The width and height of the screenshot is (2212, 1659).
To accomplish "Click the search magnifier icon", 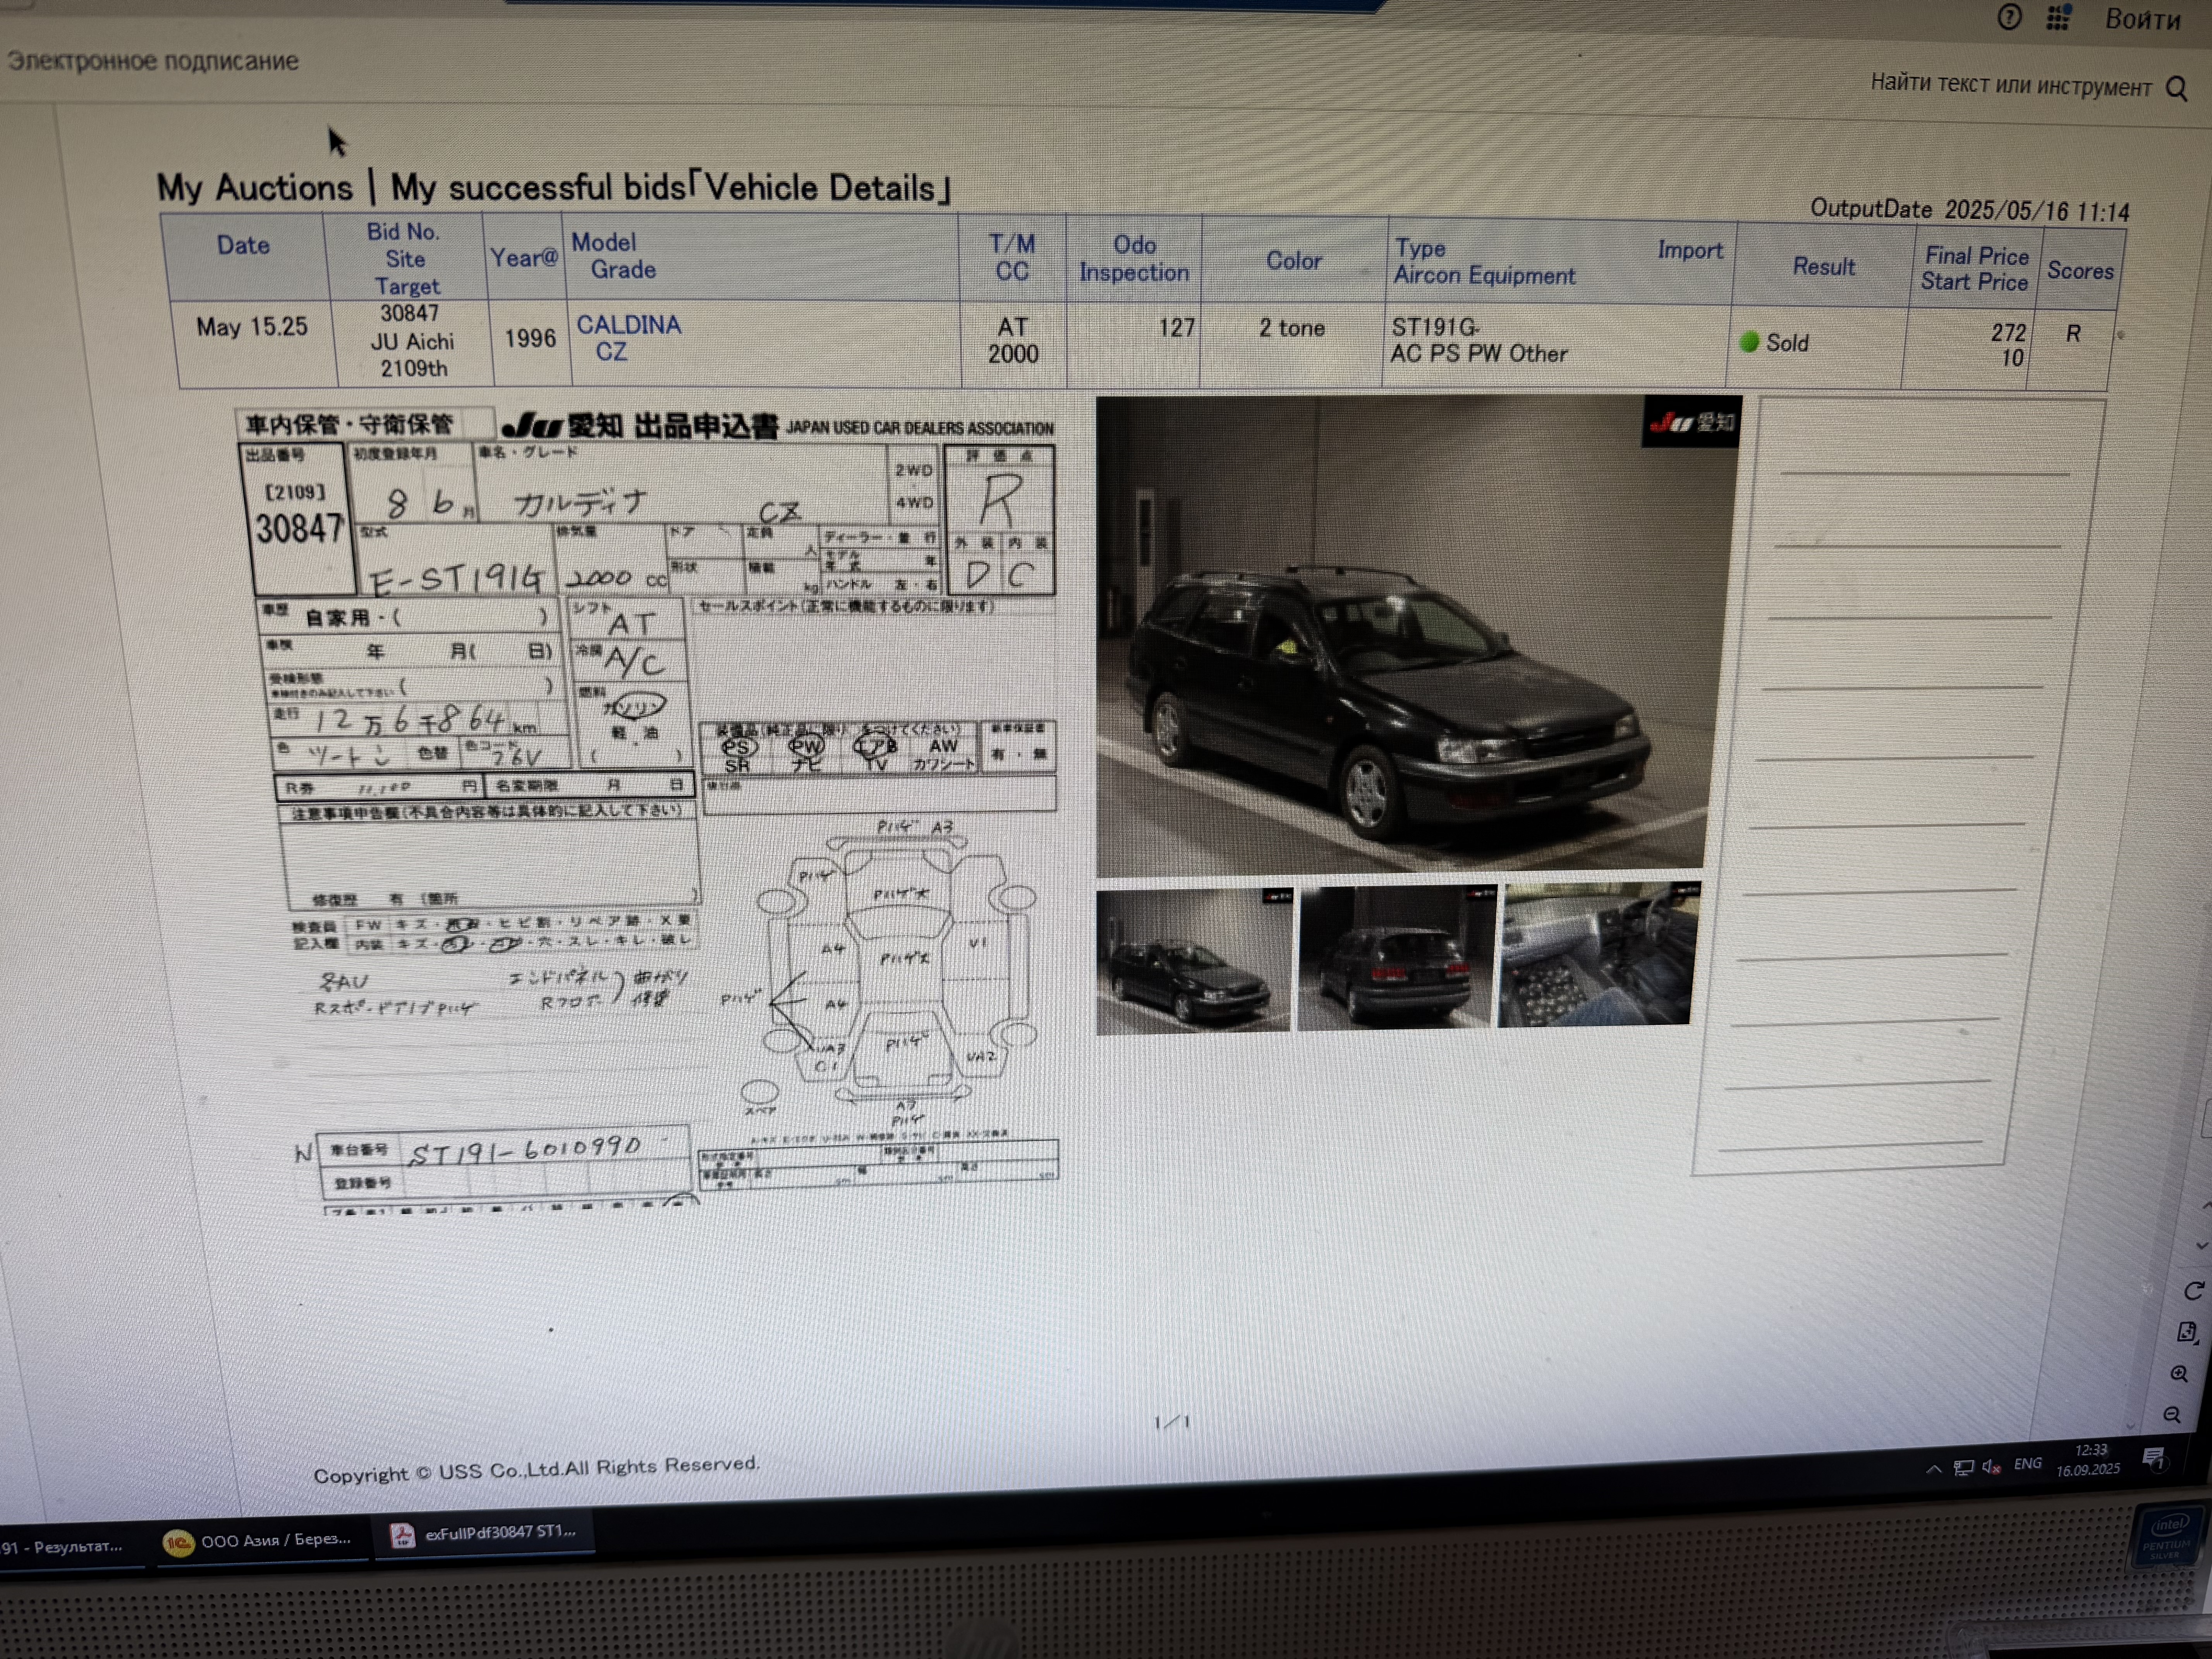I will [x=2176, y=89].
